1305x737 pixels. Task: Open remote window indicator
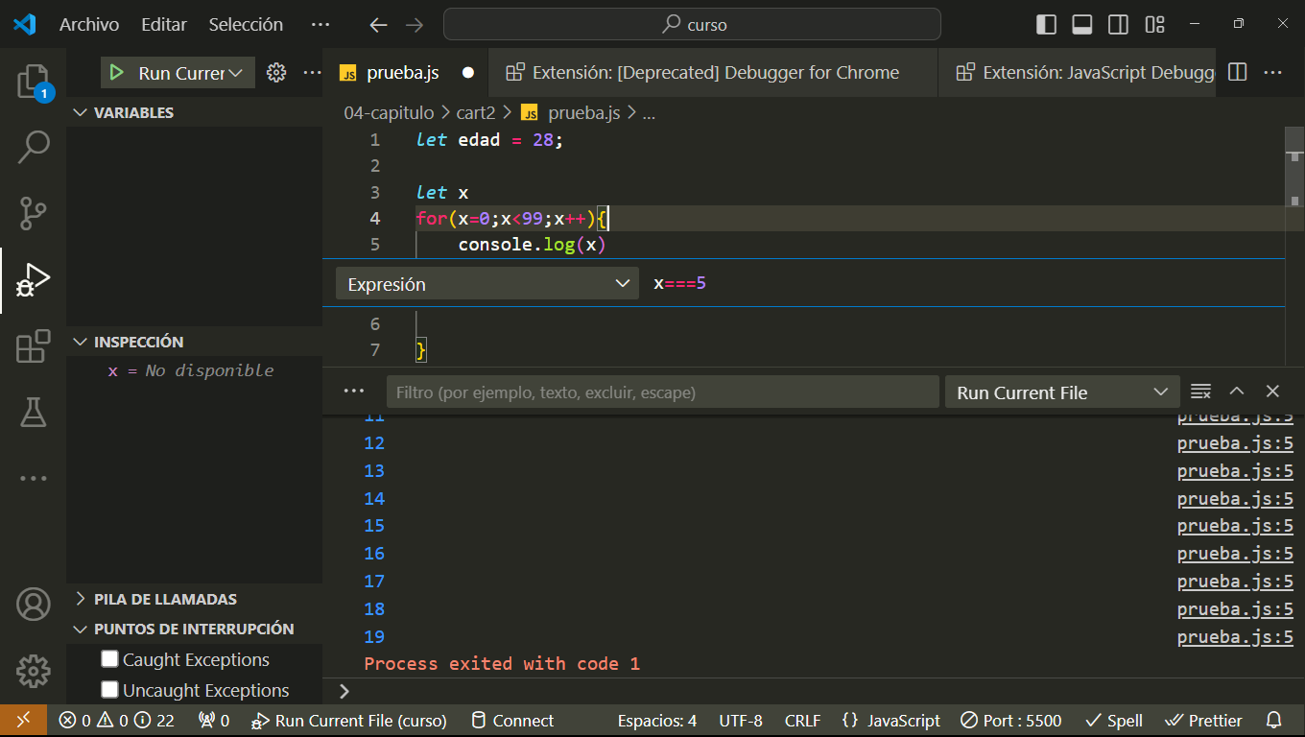click(23, 721)
